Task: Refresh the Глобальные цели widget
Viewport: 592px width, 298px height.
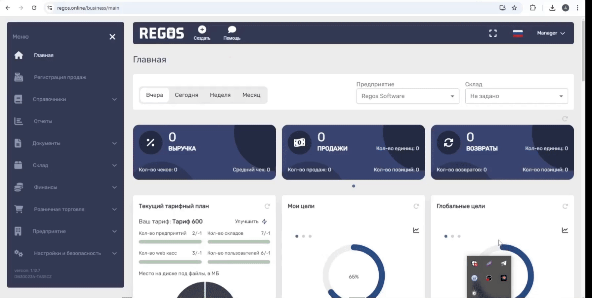Action: click(565, 206)
